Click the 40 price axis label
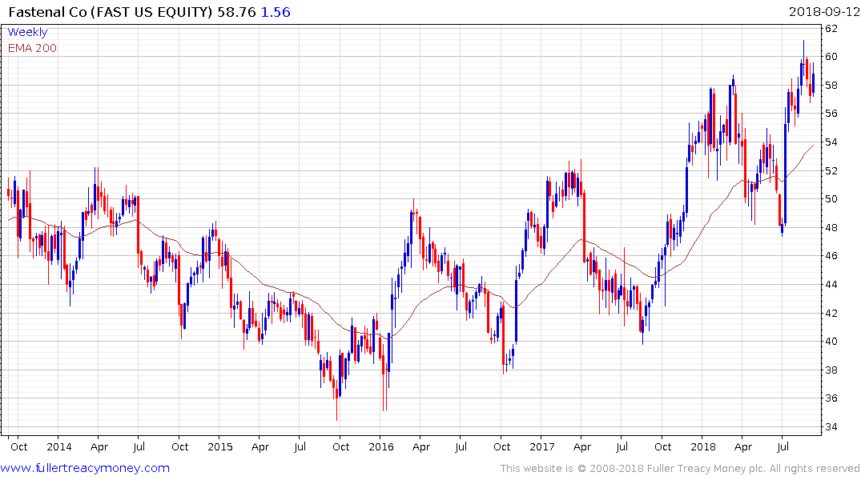 tap(831, 342)
